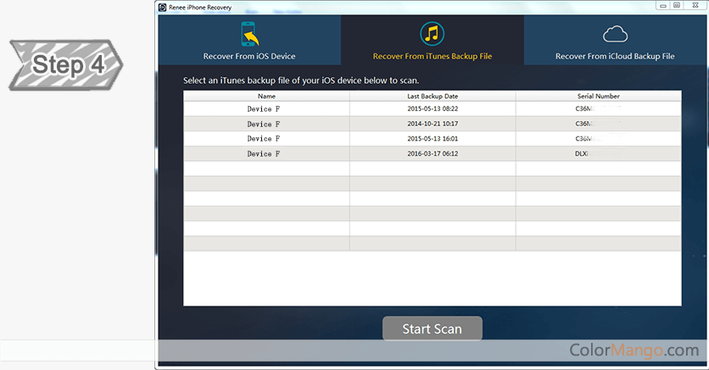Select Recover From iTunes Backup File tab label
The width and height of the screenshot is (709, 370).
(x=433, y=57)
